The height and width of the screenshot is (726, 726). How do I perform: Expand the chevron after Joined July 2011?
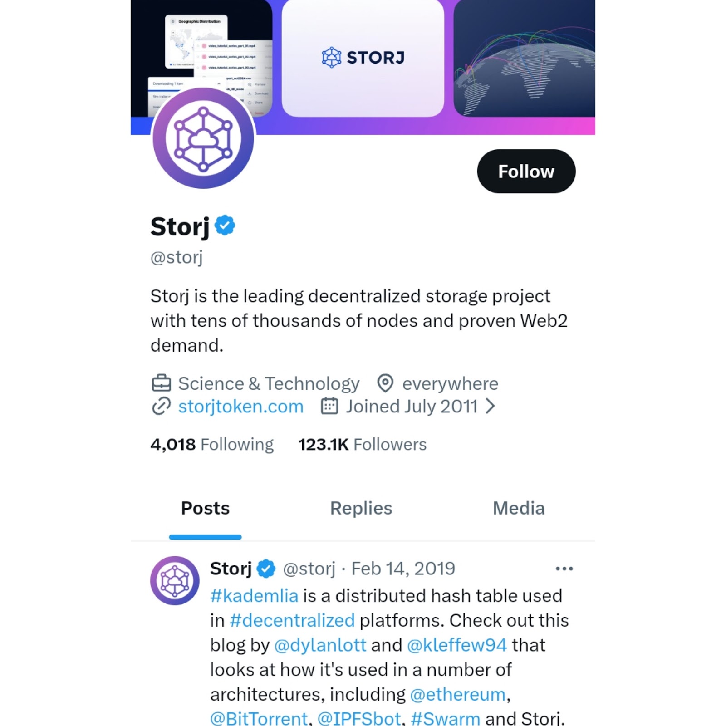(x=490, y=406)
